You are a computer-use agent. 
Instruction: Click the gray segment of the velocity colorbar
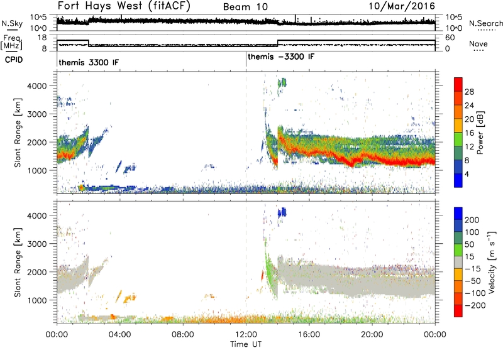pos(458,262)
